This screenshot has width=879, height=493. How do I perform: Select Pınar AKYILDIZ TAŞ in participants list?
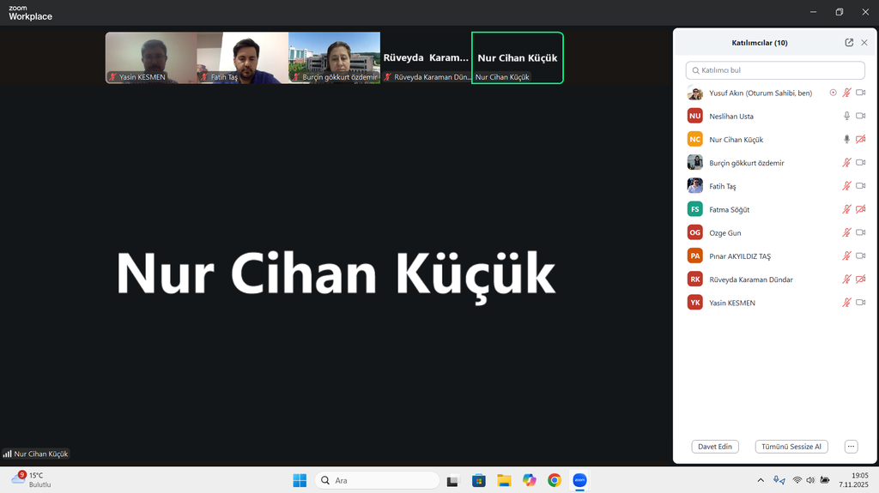click(x=739, y=256)
